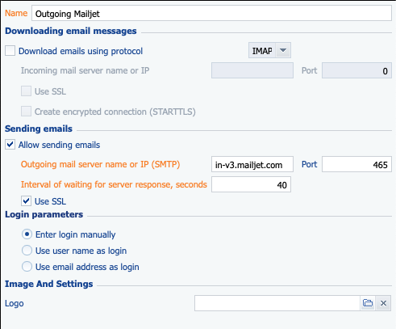Choose Use email address as login
This screenshot has width=396, height=329.
27,267
